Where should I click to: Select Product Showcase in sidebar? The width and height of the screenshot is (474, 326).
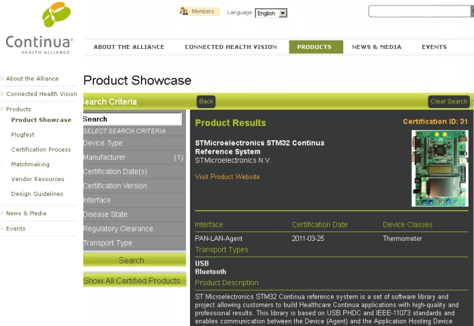coord(41,120)
